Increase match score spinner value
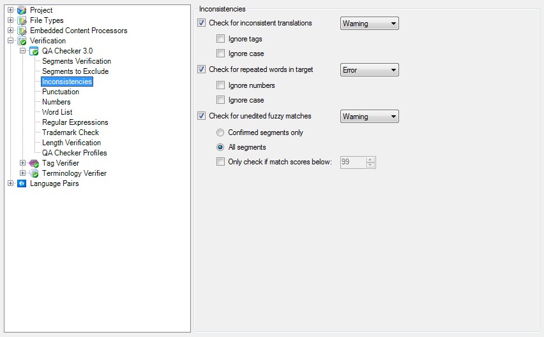Screen dimensions: 544x337 coord(370,159)
